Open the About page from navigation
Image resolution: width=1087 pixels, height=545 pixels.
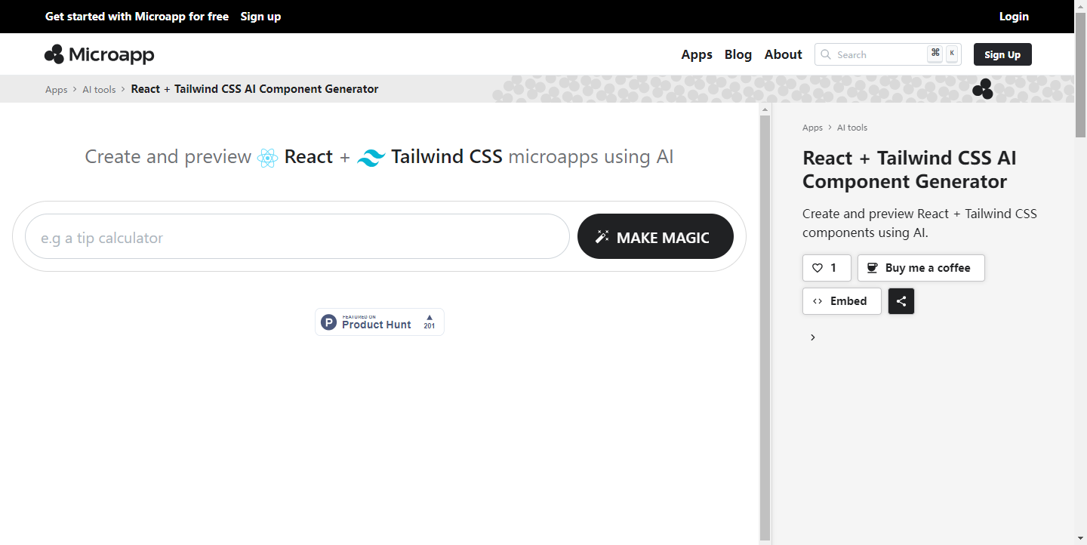point(783,54)
